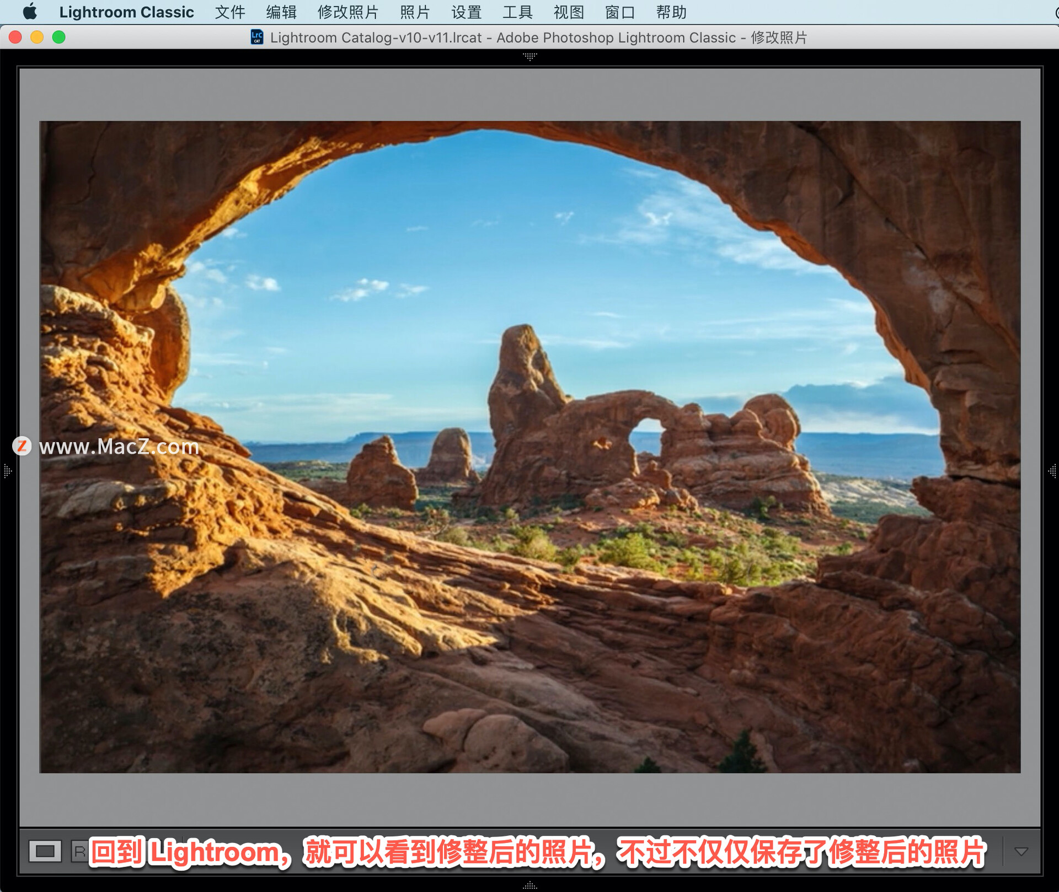The image size is (1059, 892).
Task: Open the 视图 menu
Action: tap(569, 12)
